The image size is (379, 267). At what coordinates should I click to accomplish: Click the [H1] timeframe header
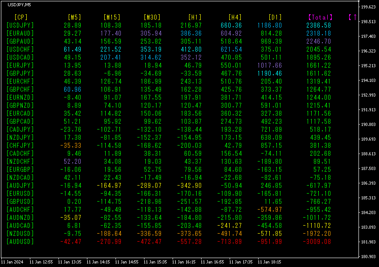[194, 17]
